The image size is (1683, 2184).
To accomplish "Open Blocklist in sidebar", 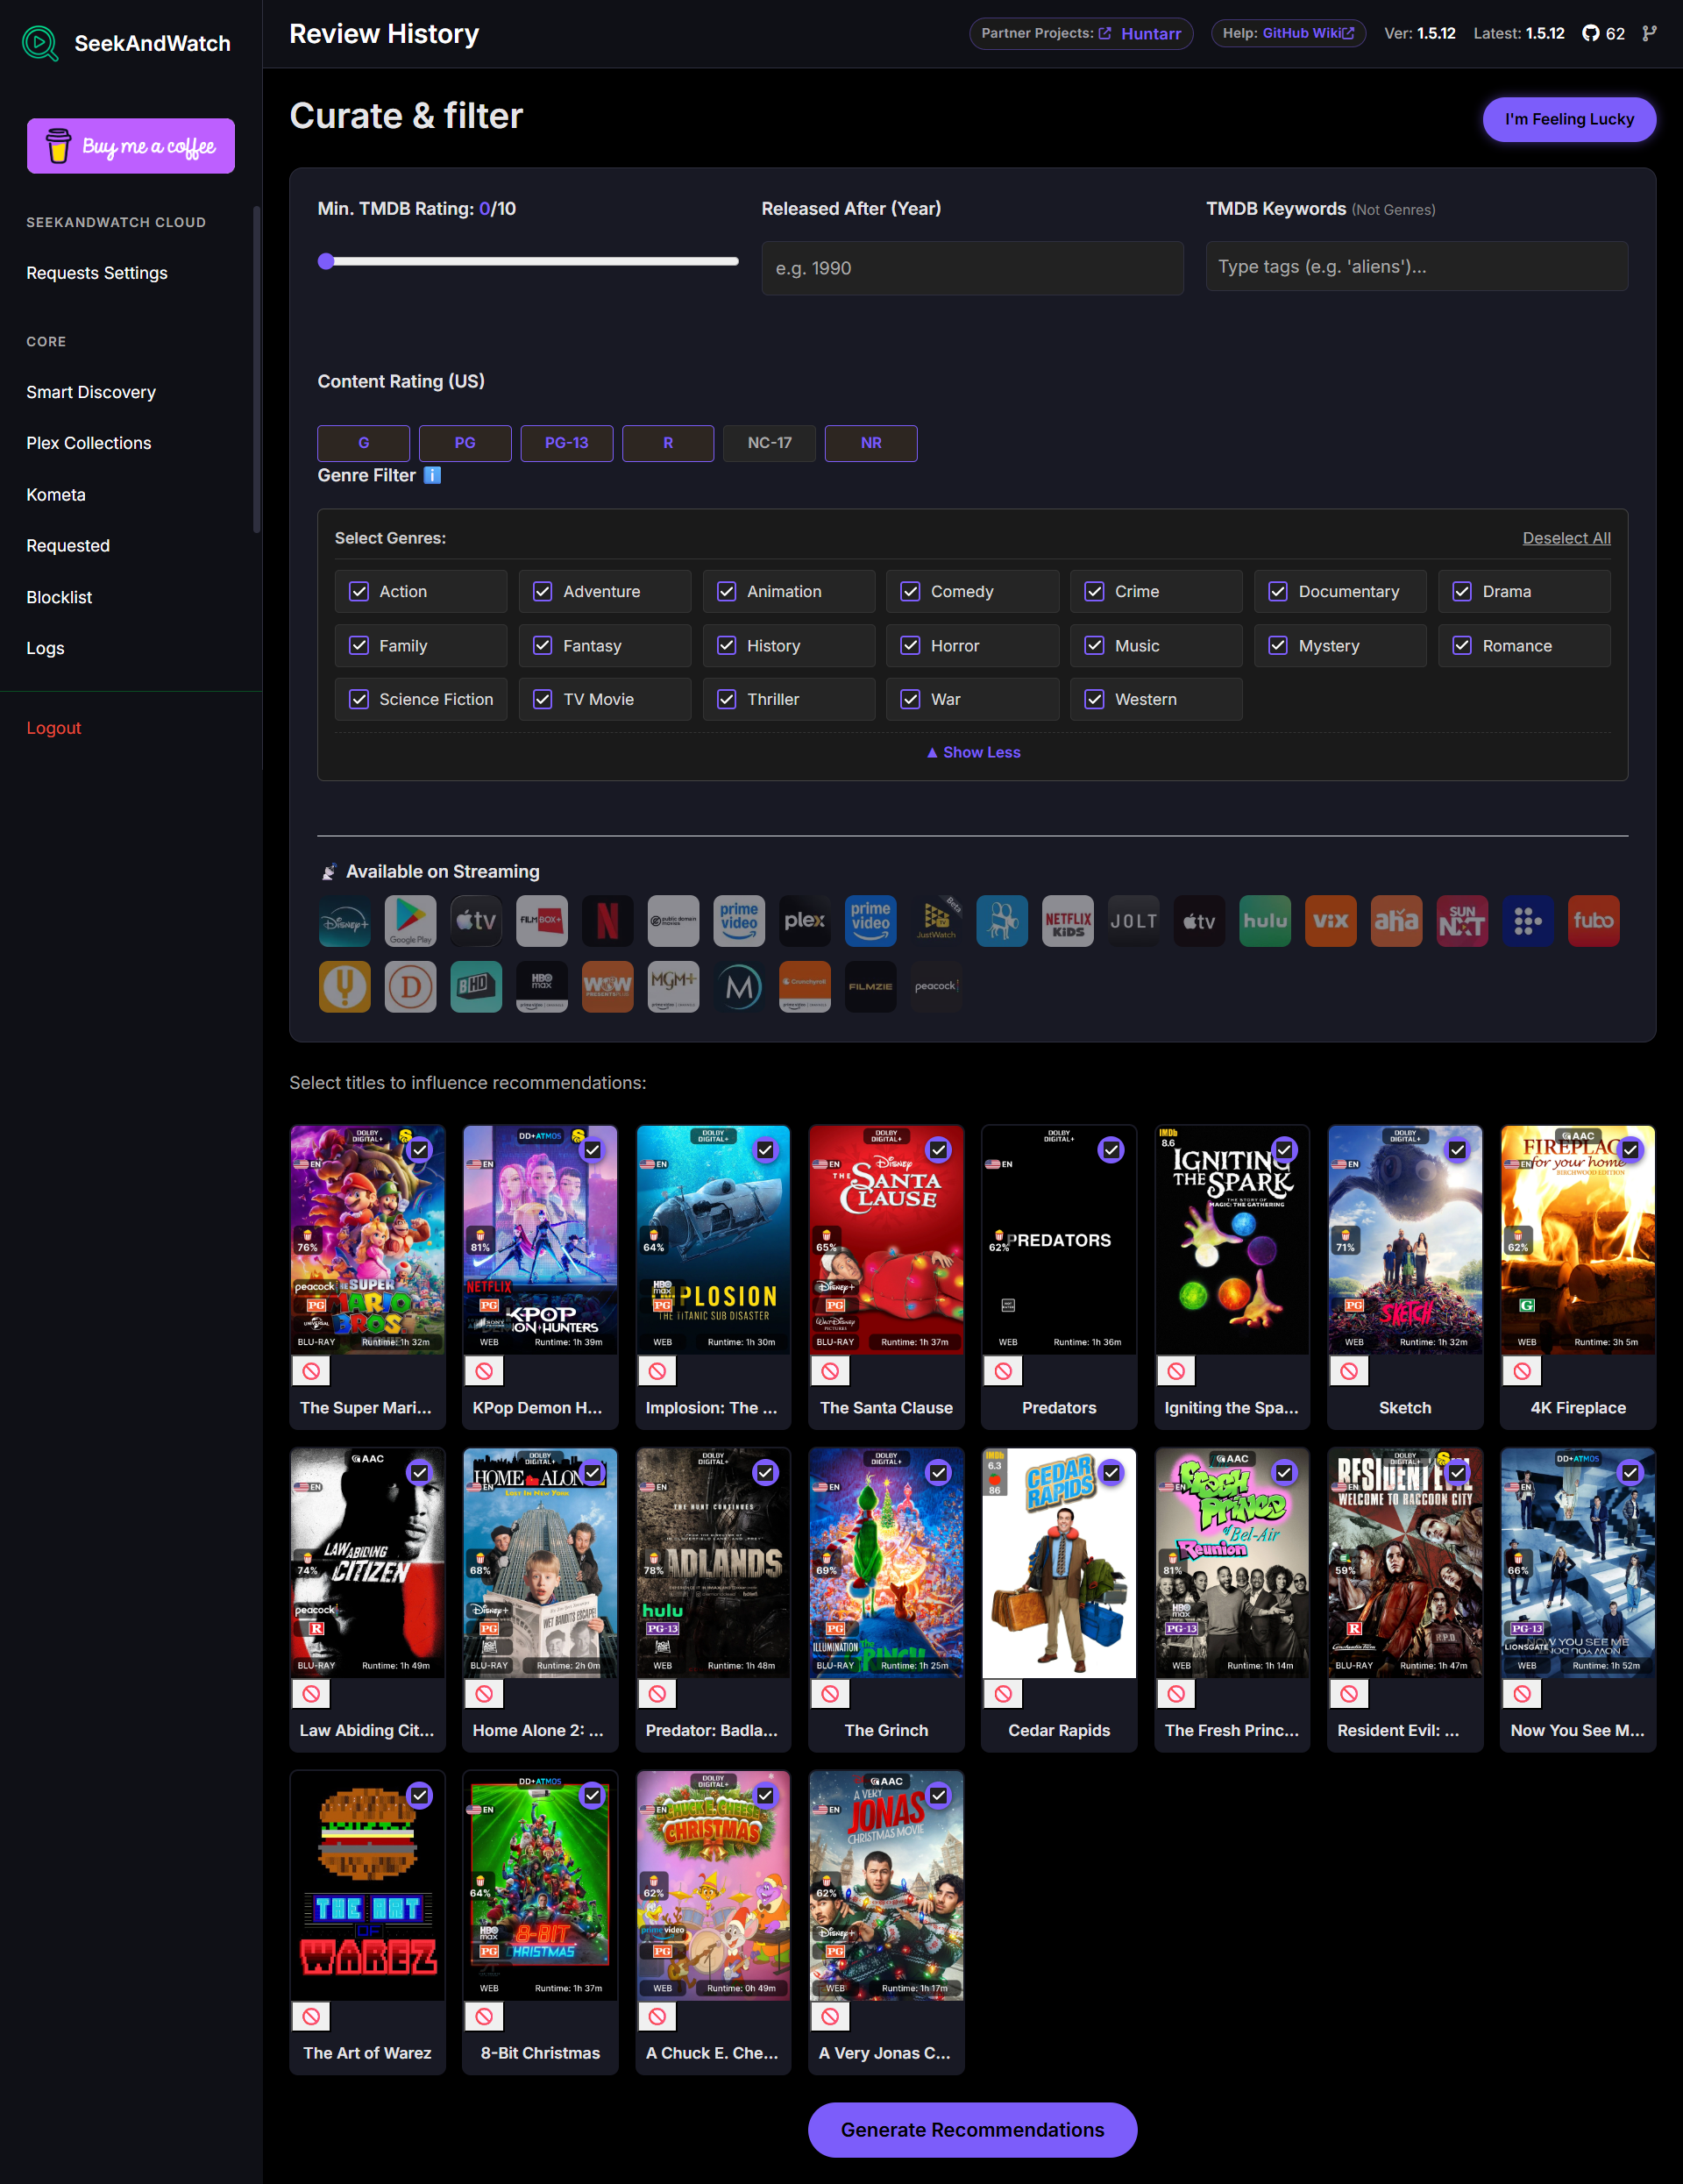I will [59, 597].
